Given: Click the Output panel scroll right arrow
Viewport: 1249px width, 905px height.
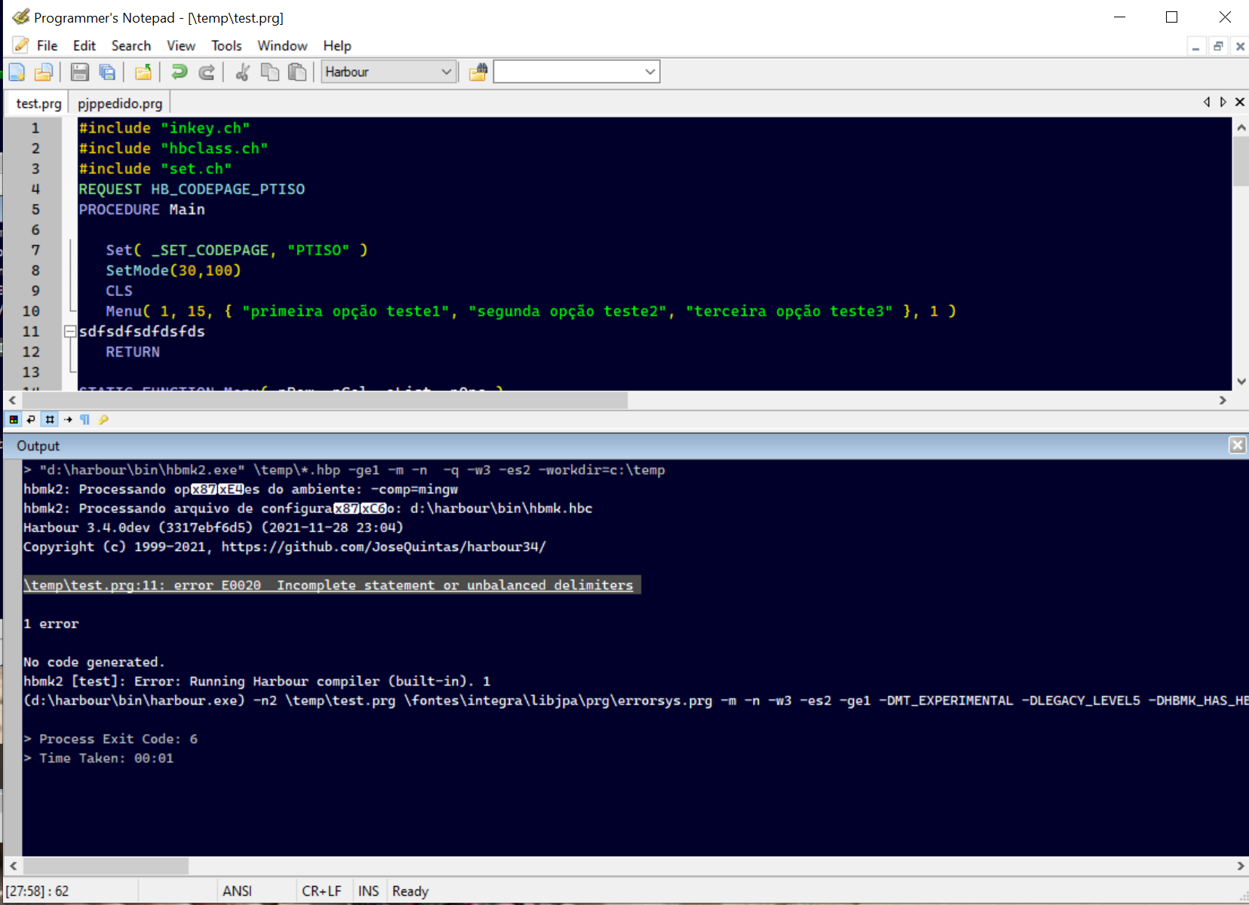Looking at the screenshot, I should point(1240,866).
